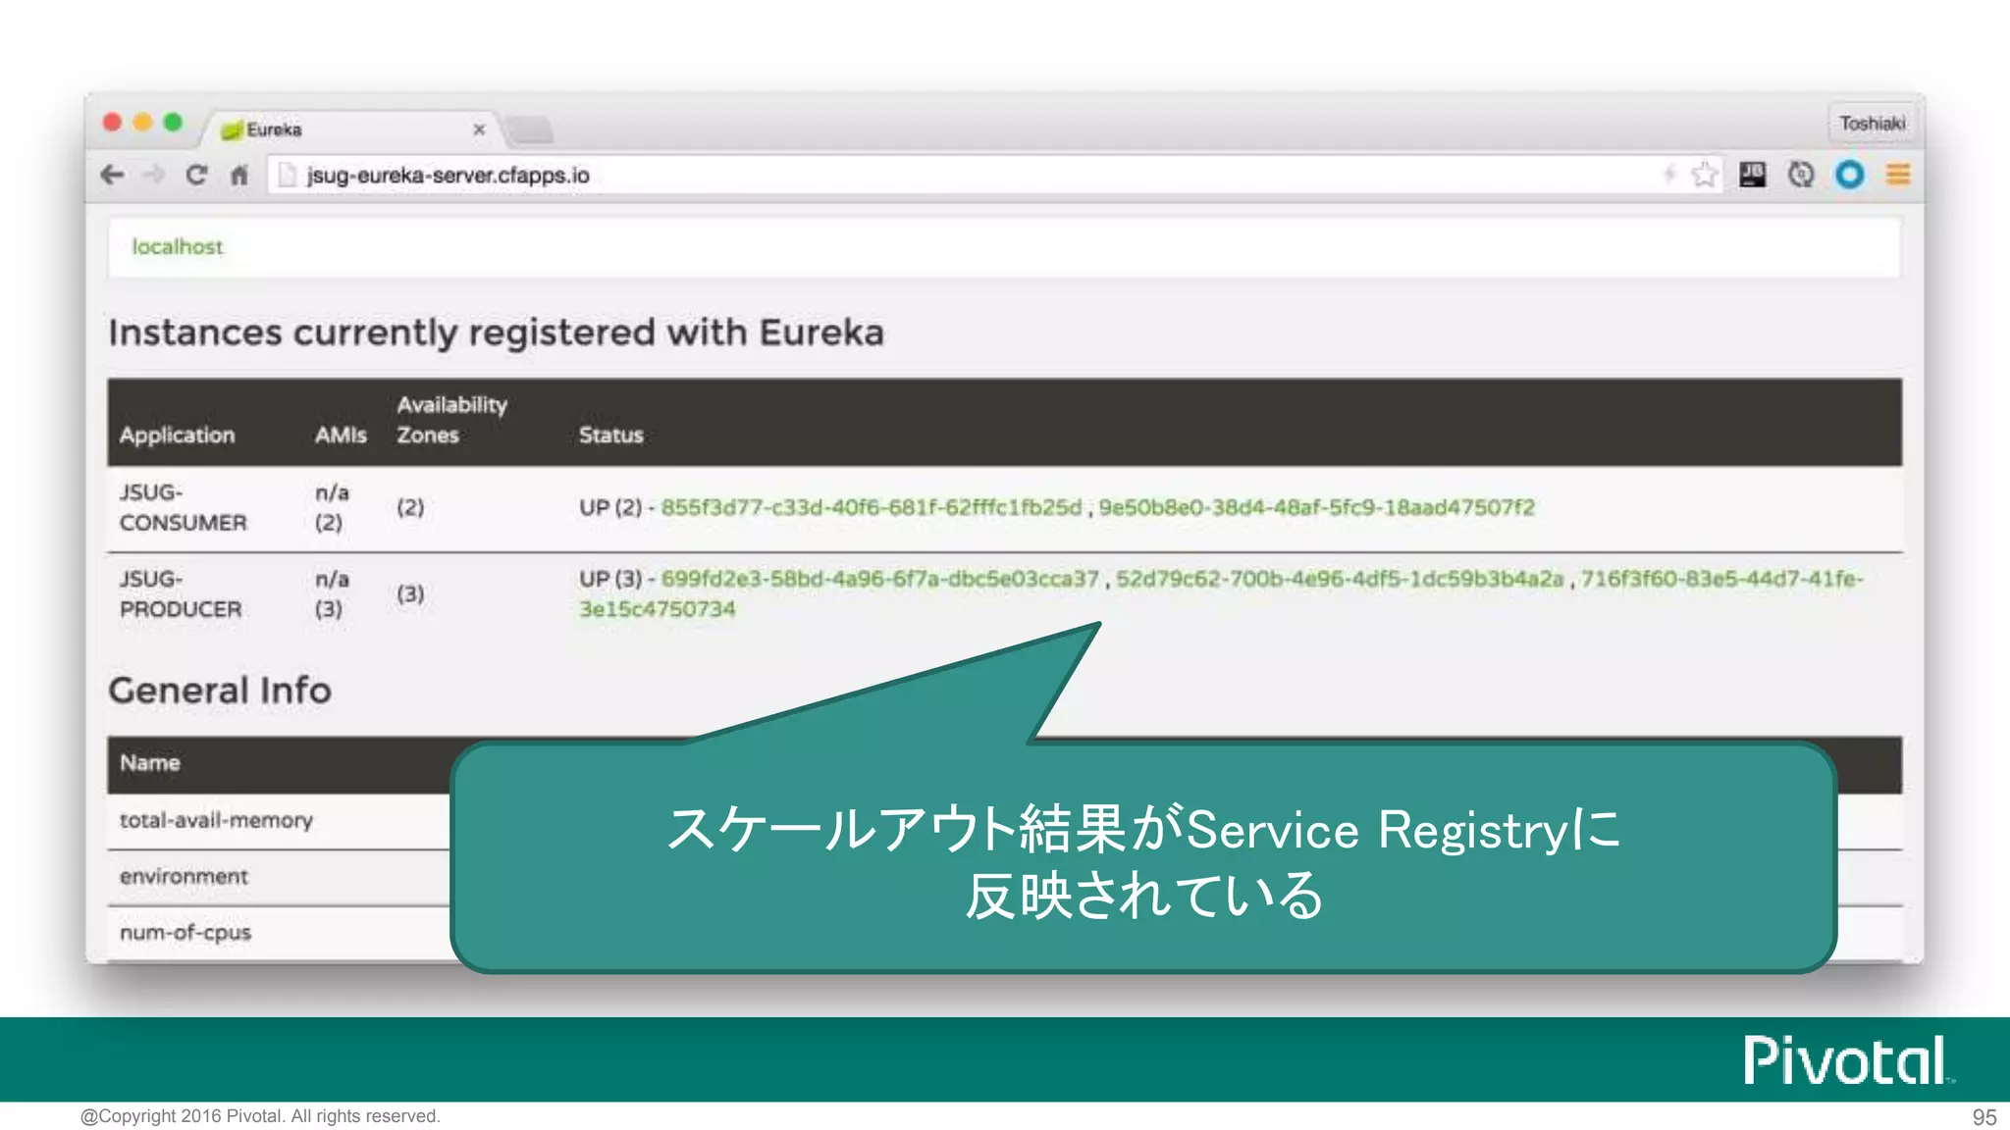Bookmark page with the star icon

pyautogui.click(x=1705, y=175)
